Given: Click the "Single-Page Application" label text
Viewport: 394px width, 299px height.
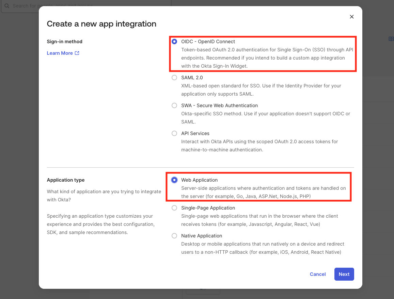Looking at the screenshot, I should pyautogui.click(x=208, y=208).
